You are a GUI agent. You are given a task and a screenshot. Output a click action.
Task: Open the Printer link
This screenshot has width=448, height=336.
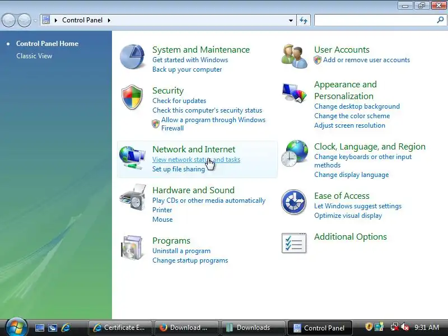[162, 209]
